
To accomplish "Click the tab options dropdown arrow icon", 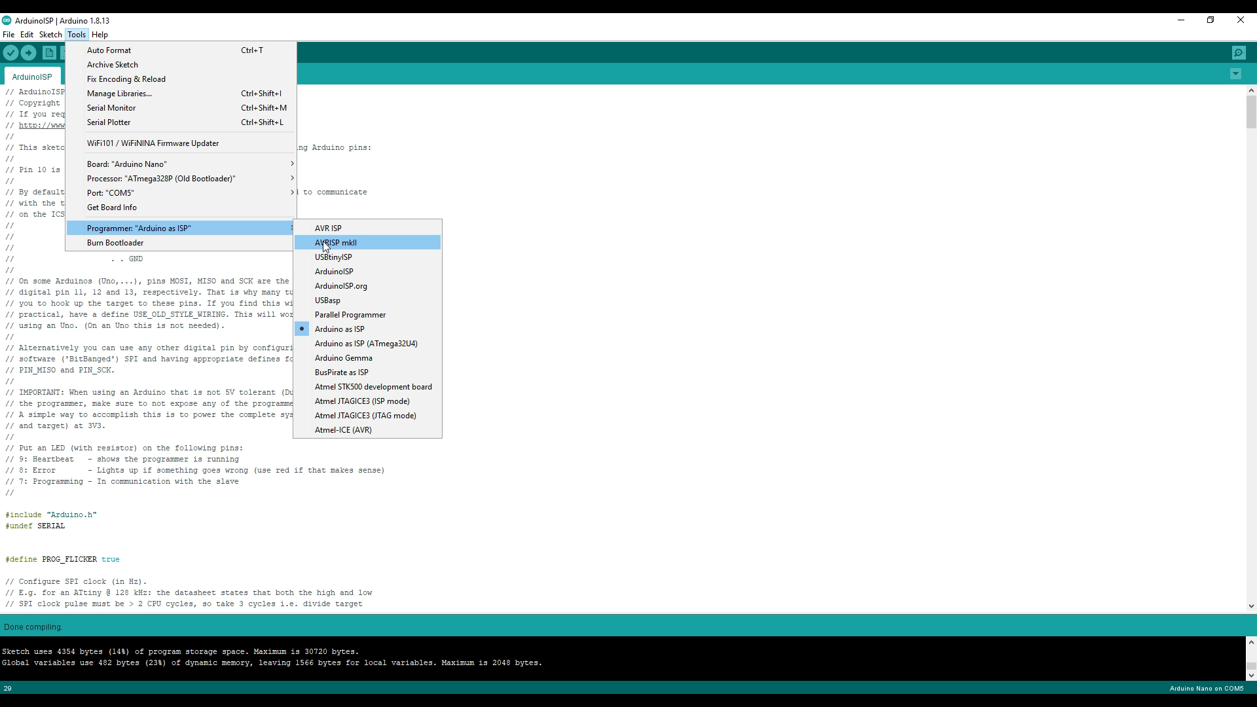I will click(x=1235, y=74).
